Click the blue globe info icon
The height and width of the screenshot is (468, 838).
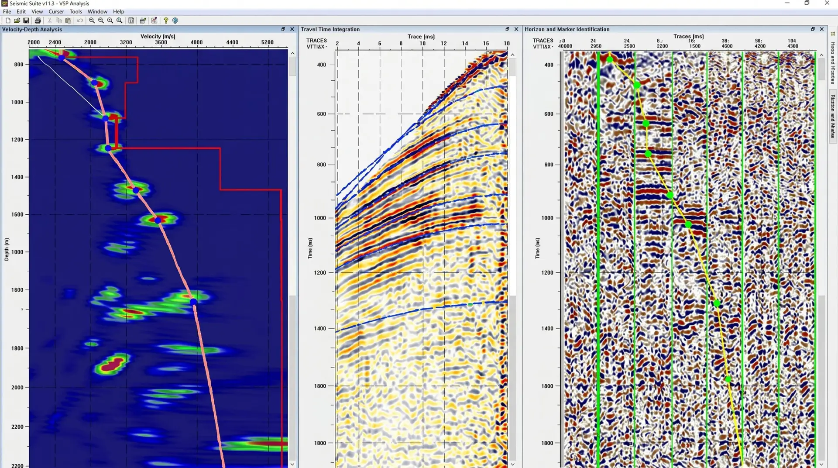point(175,21)
